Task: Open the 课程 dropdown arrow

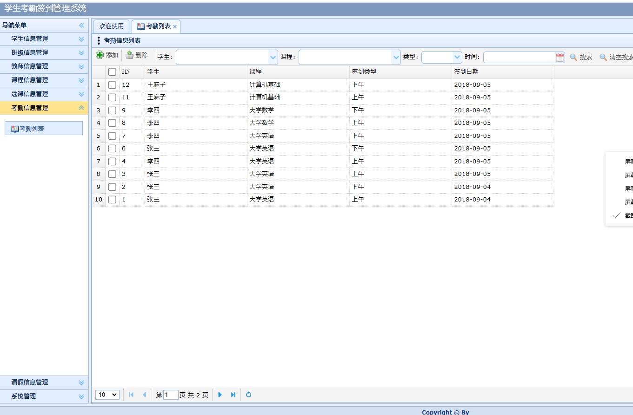Action: [396, 57]
